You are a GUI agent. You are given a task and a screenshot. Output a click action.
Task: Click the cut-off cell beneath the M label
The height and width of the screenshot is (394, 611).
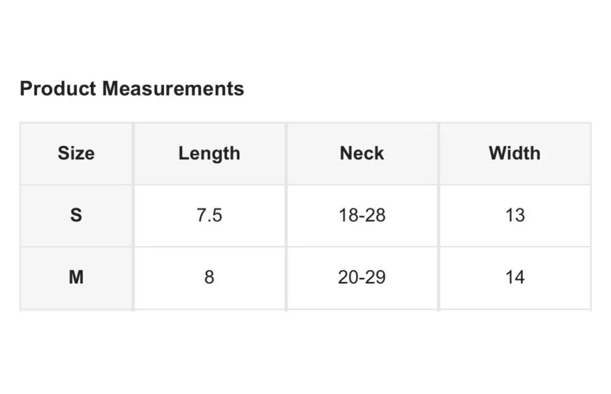point(76,310)
